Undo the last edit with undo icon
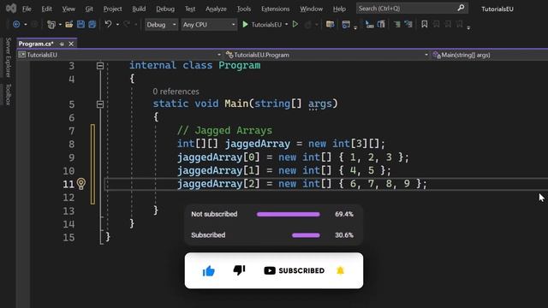This screenshot has height=308, width=548. pos(108,25)
